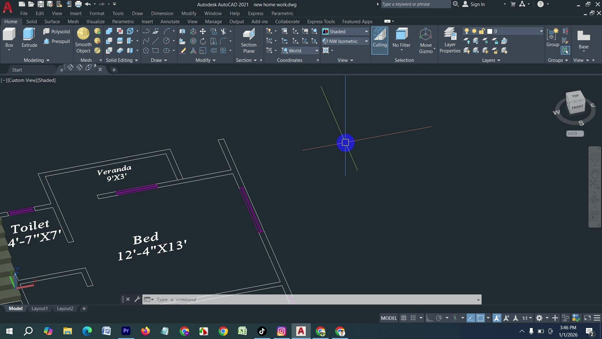Screen dimensions: 602x339
Task: Open Premiere Pro from the taskbar
Action: point(126,331)
